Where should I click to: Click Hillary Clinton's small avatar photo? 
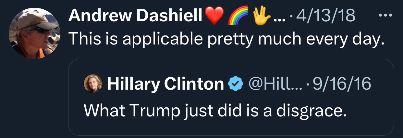[x=93, y=84]
